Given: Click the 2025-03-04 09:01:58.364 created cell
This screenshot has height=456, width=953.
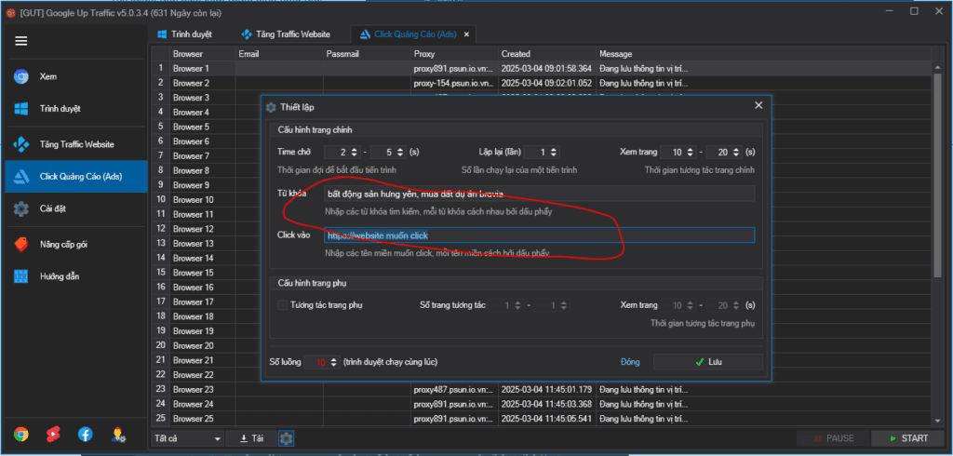Looking at the screenshot, I should (547, 68).
